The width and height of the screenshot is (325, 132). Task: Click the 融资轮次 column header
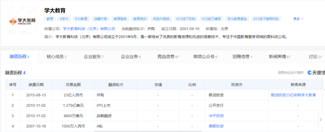click(116, 85)
